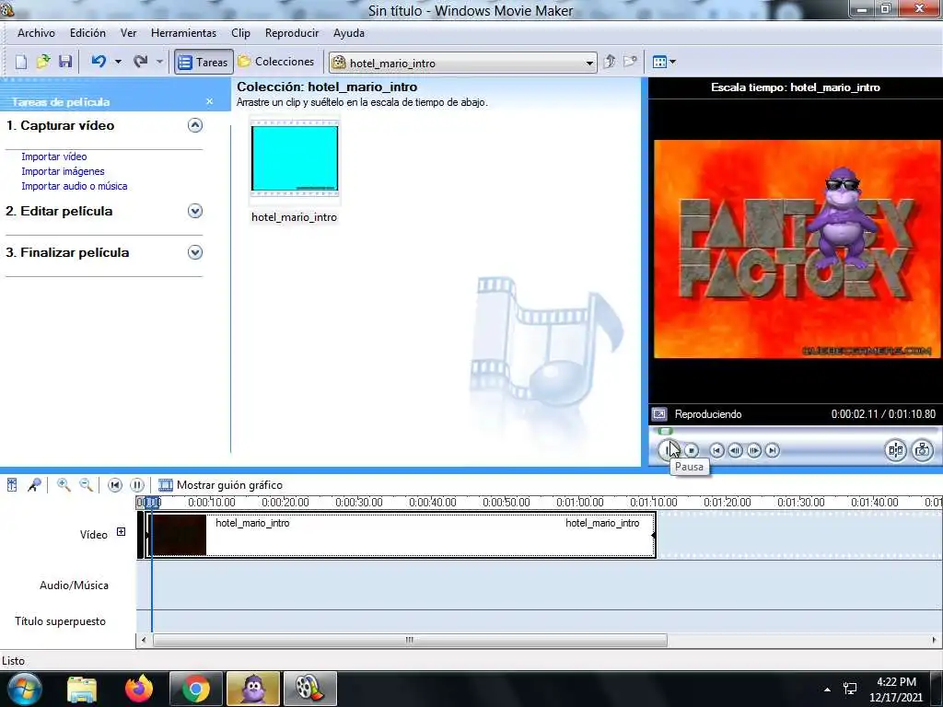Image resolution: width=943 pixels, height=707 pixels.
Task: Click the timeline horizontal scrollbar thumb
Action: 410,641
